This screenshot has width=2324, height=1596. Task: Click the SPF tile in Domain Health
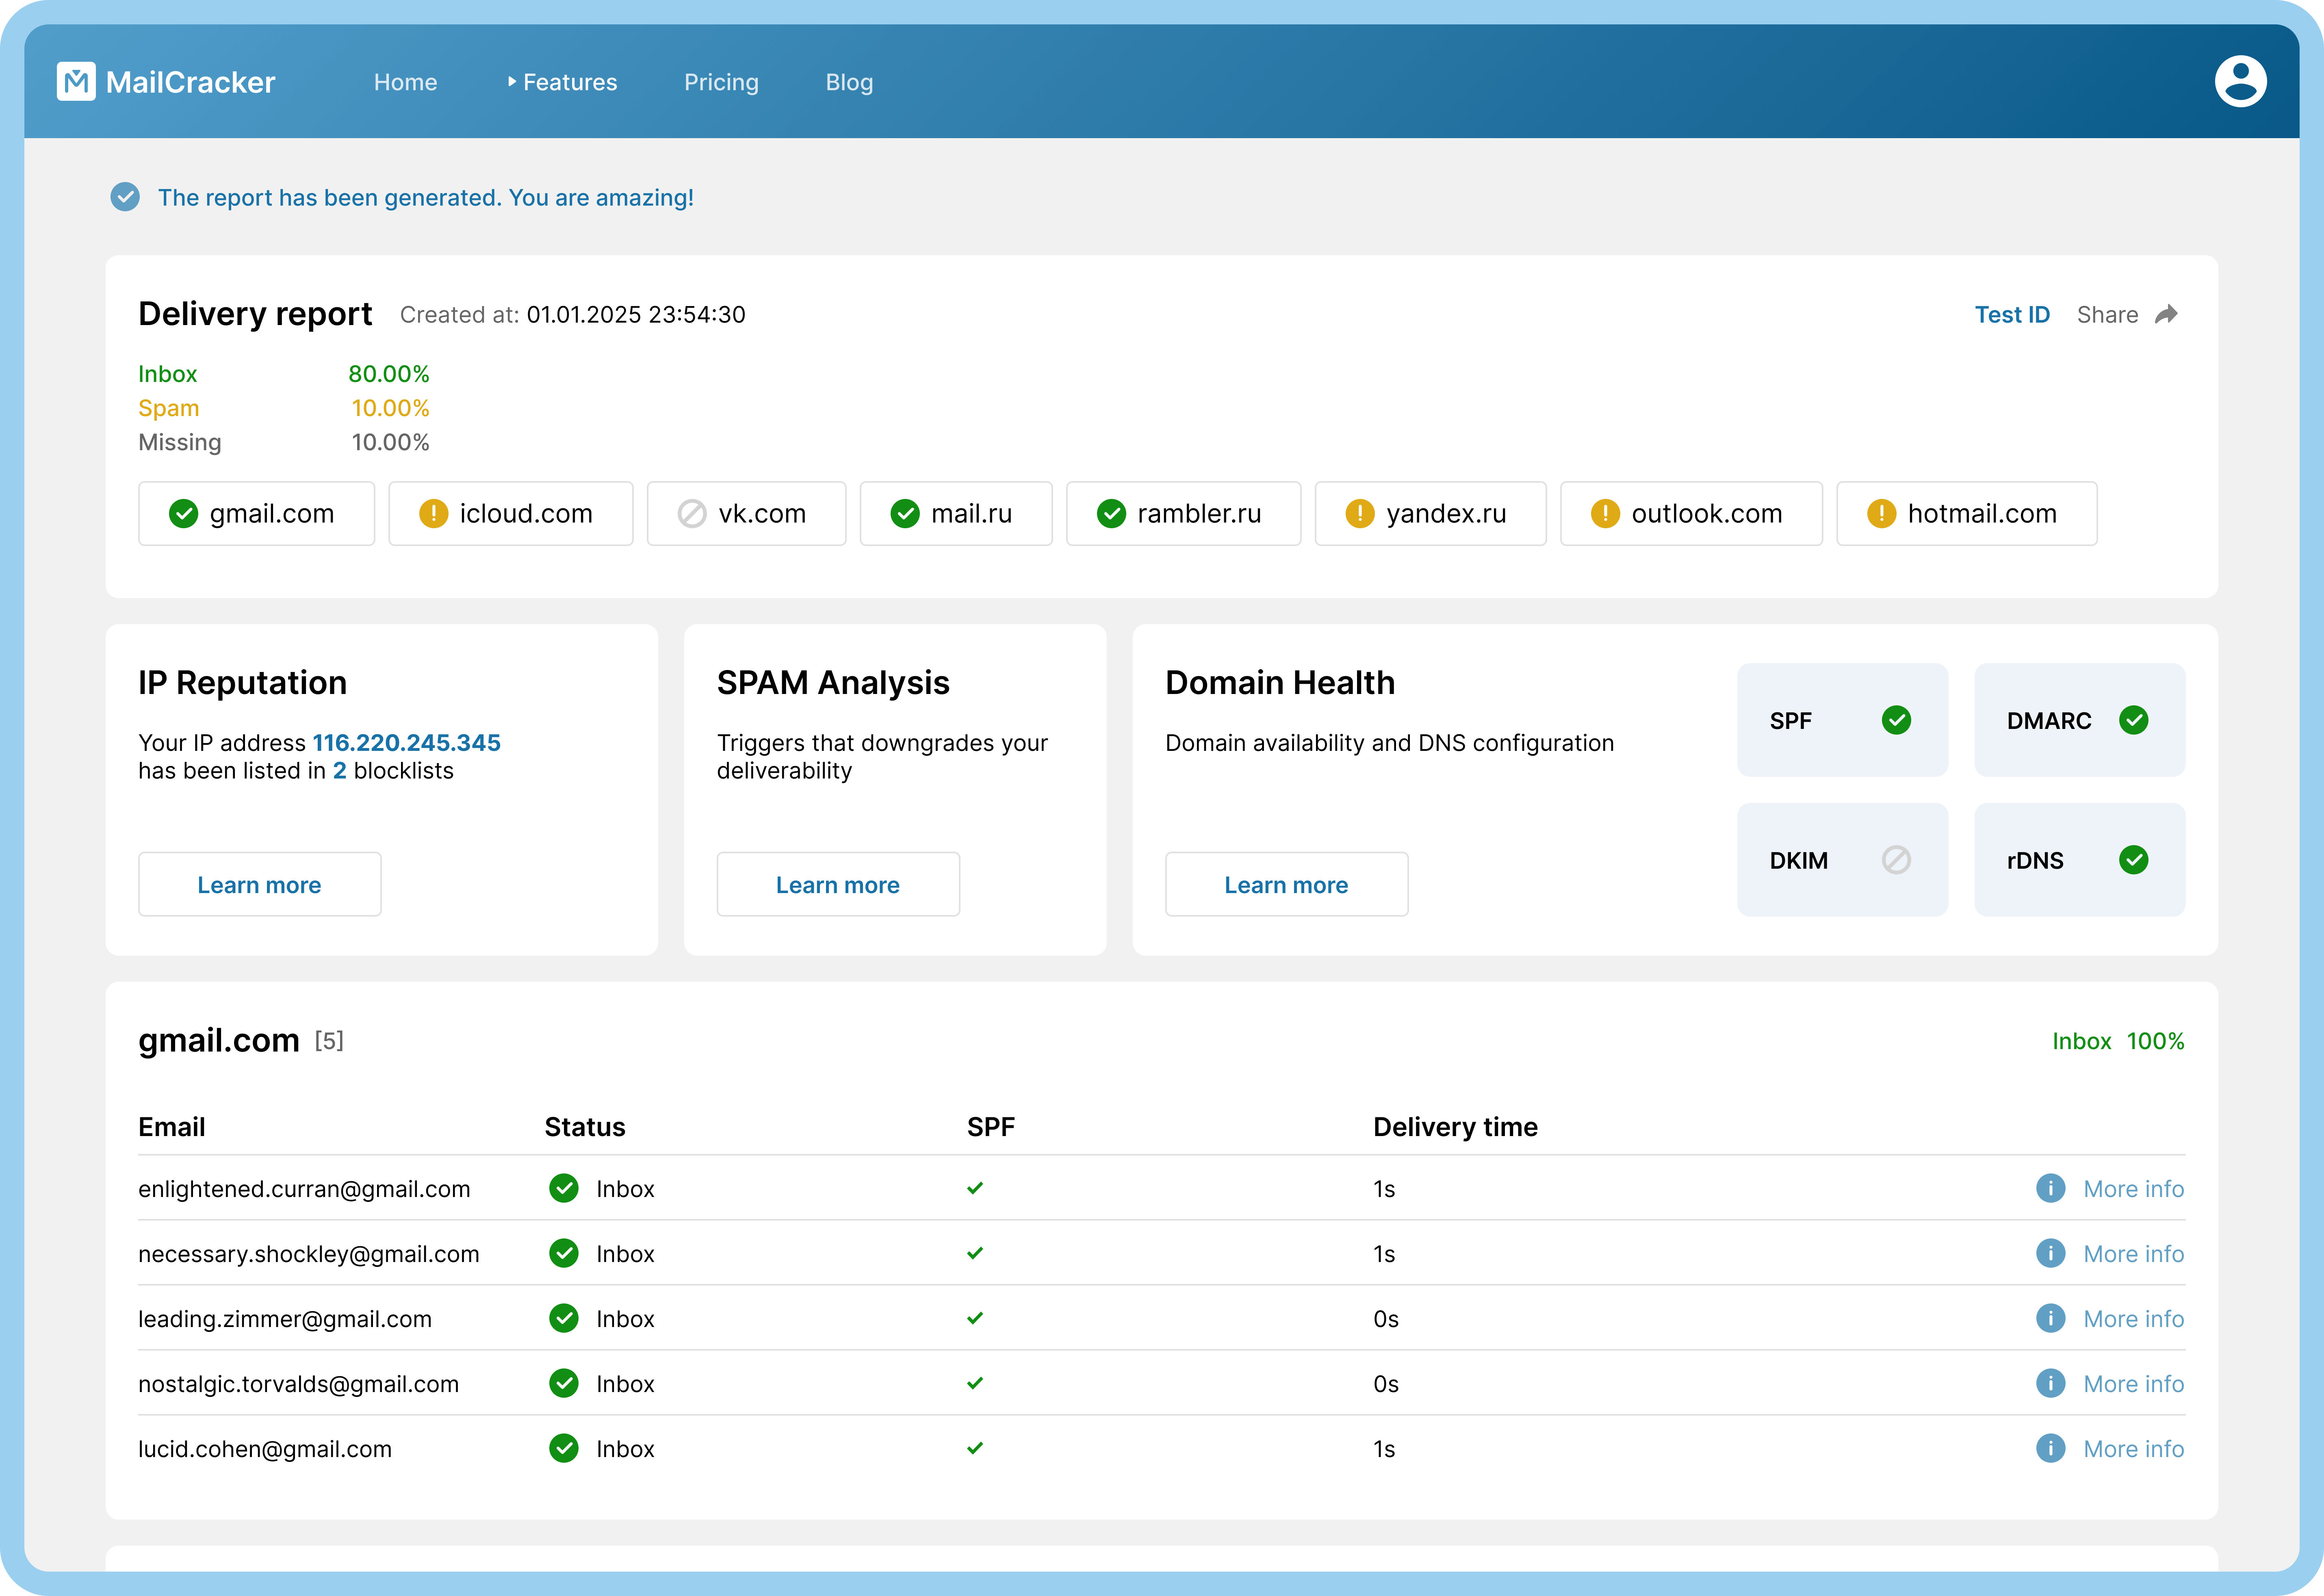pos(1842,720)
